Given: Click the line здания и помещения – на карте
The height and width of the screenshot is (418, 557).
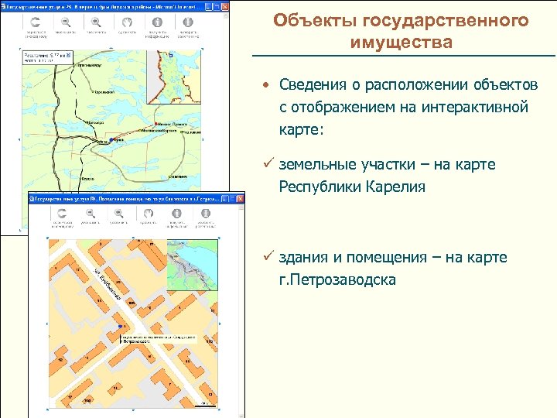Looking at the screenshot, I should [x=393, y=257].
